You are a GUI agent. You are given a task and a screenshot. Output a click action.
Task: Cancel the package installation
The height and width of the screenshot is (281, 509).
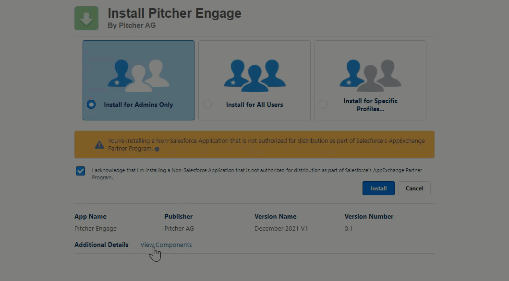[414, 188]
